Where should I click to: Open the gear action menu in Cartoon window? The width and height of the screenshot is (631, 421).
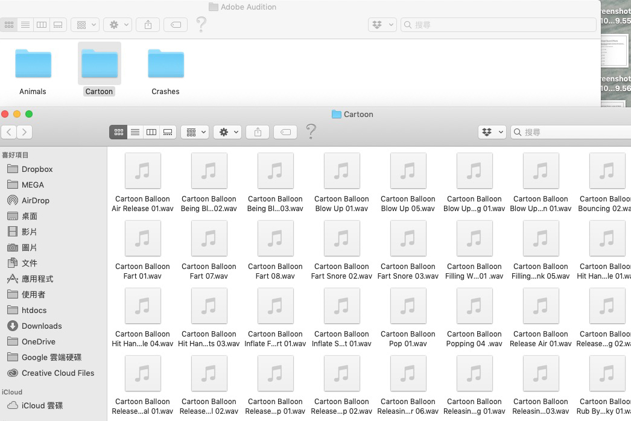tap(227, 132)
